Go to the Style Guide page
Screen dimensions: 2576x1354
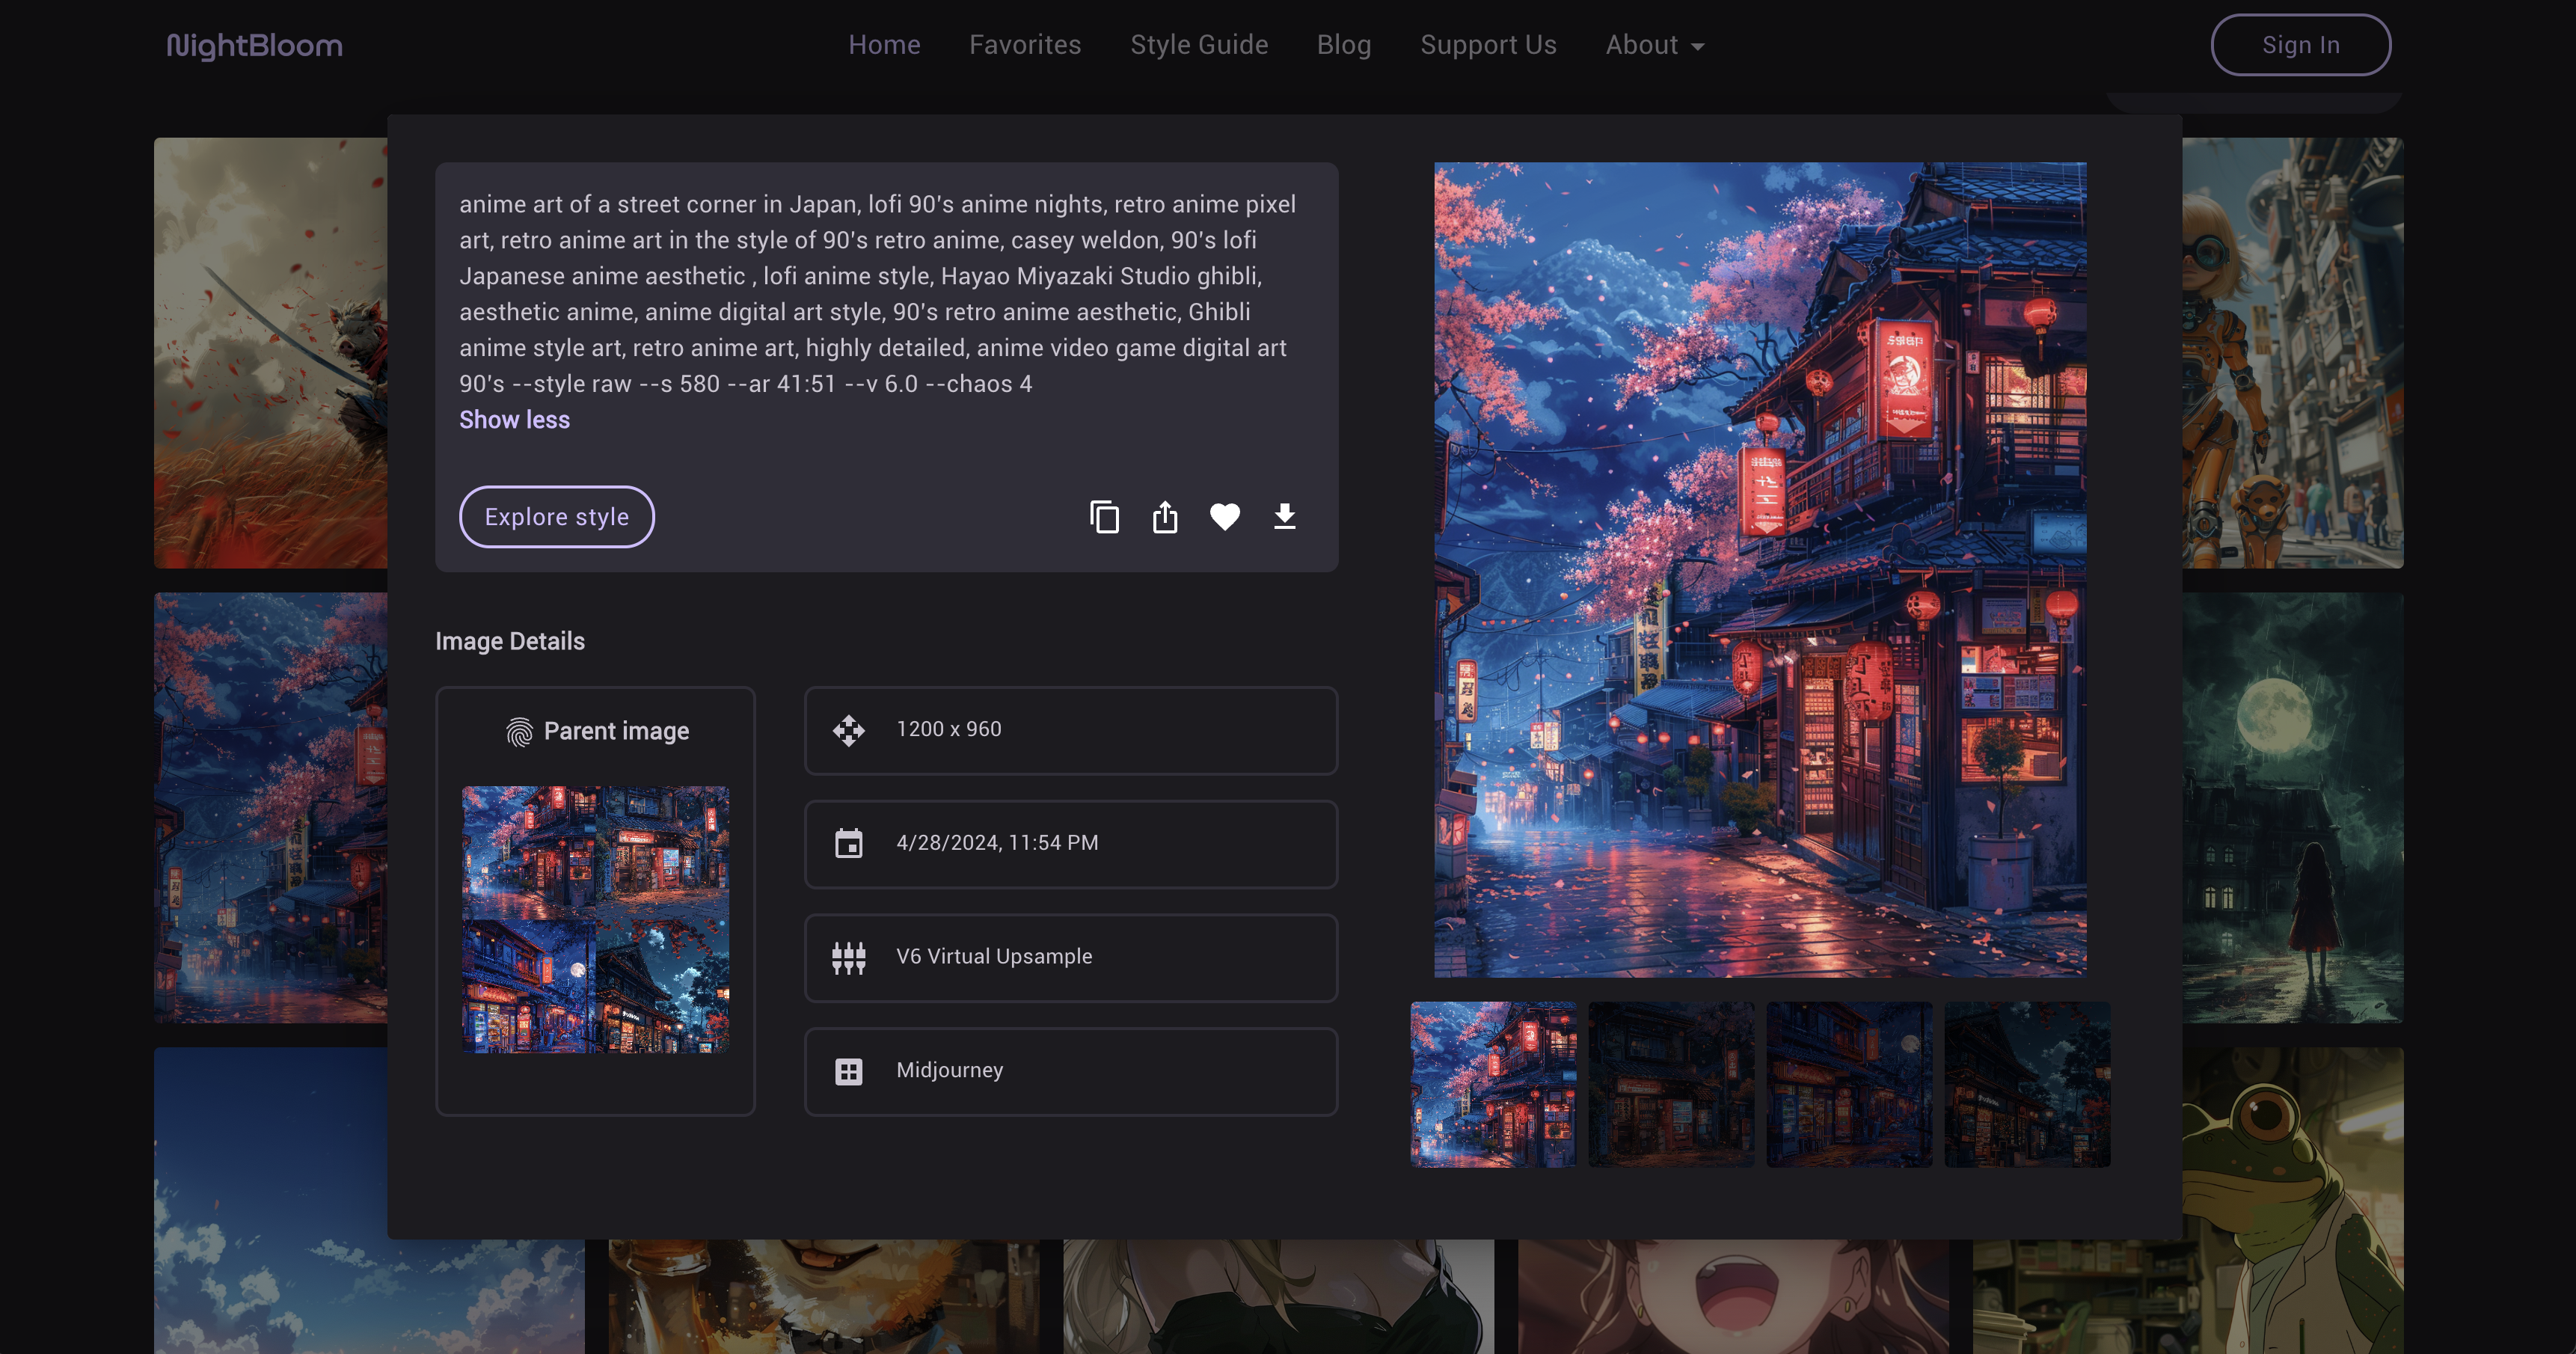[x=1199, y=45]
